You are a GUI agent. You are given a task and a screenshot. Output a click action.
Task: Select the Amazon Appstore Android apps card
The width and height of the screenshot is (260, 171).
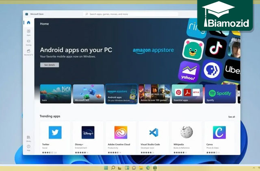tap(121, 94)
